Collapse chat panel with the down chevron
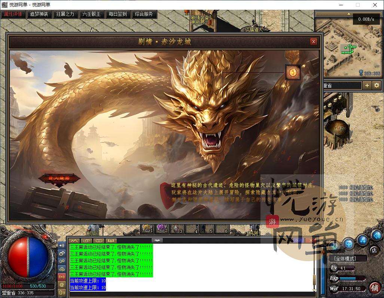The height and width of the screenshot is (298, 384). tap(157, 241)
